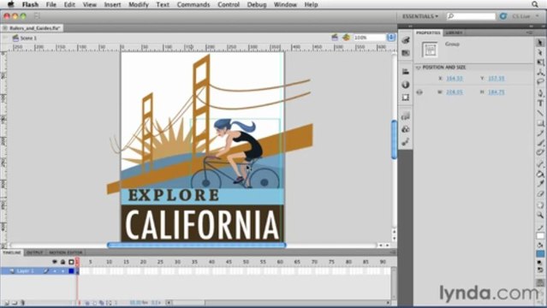Open the Timeline panel options menu
Image resolution: width=547 pixels, height=308 pixels.
[x=392, y=252]
